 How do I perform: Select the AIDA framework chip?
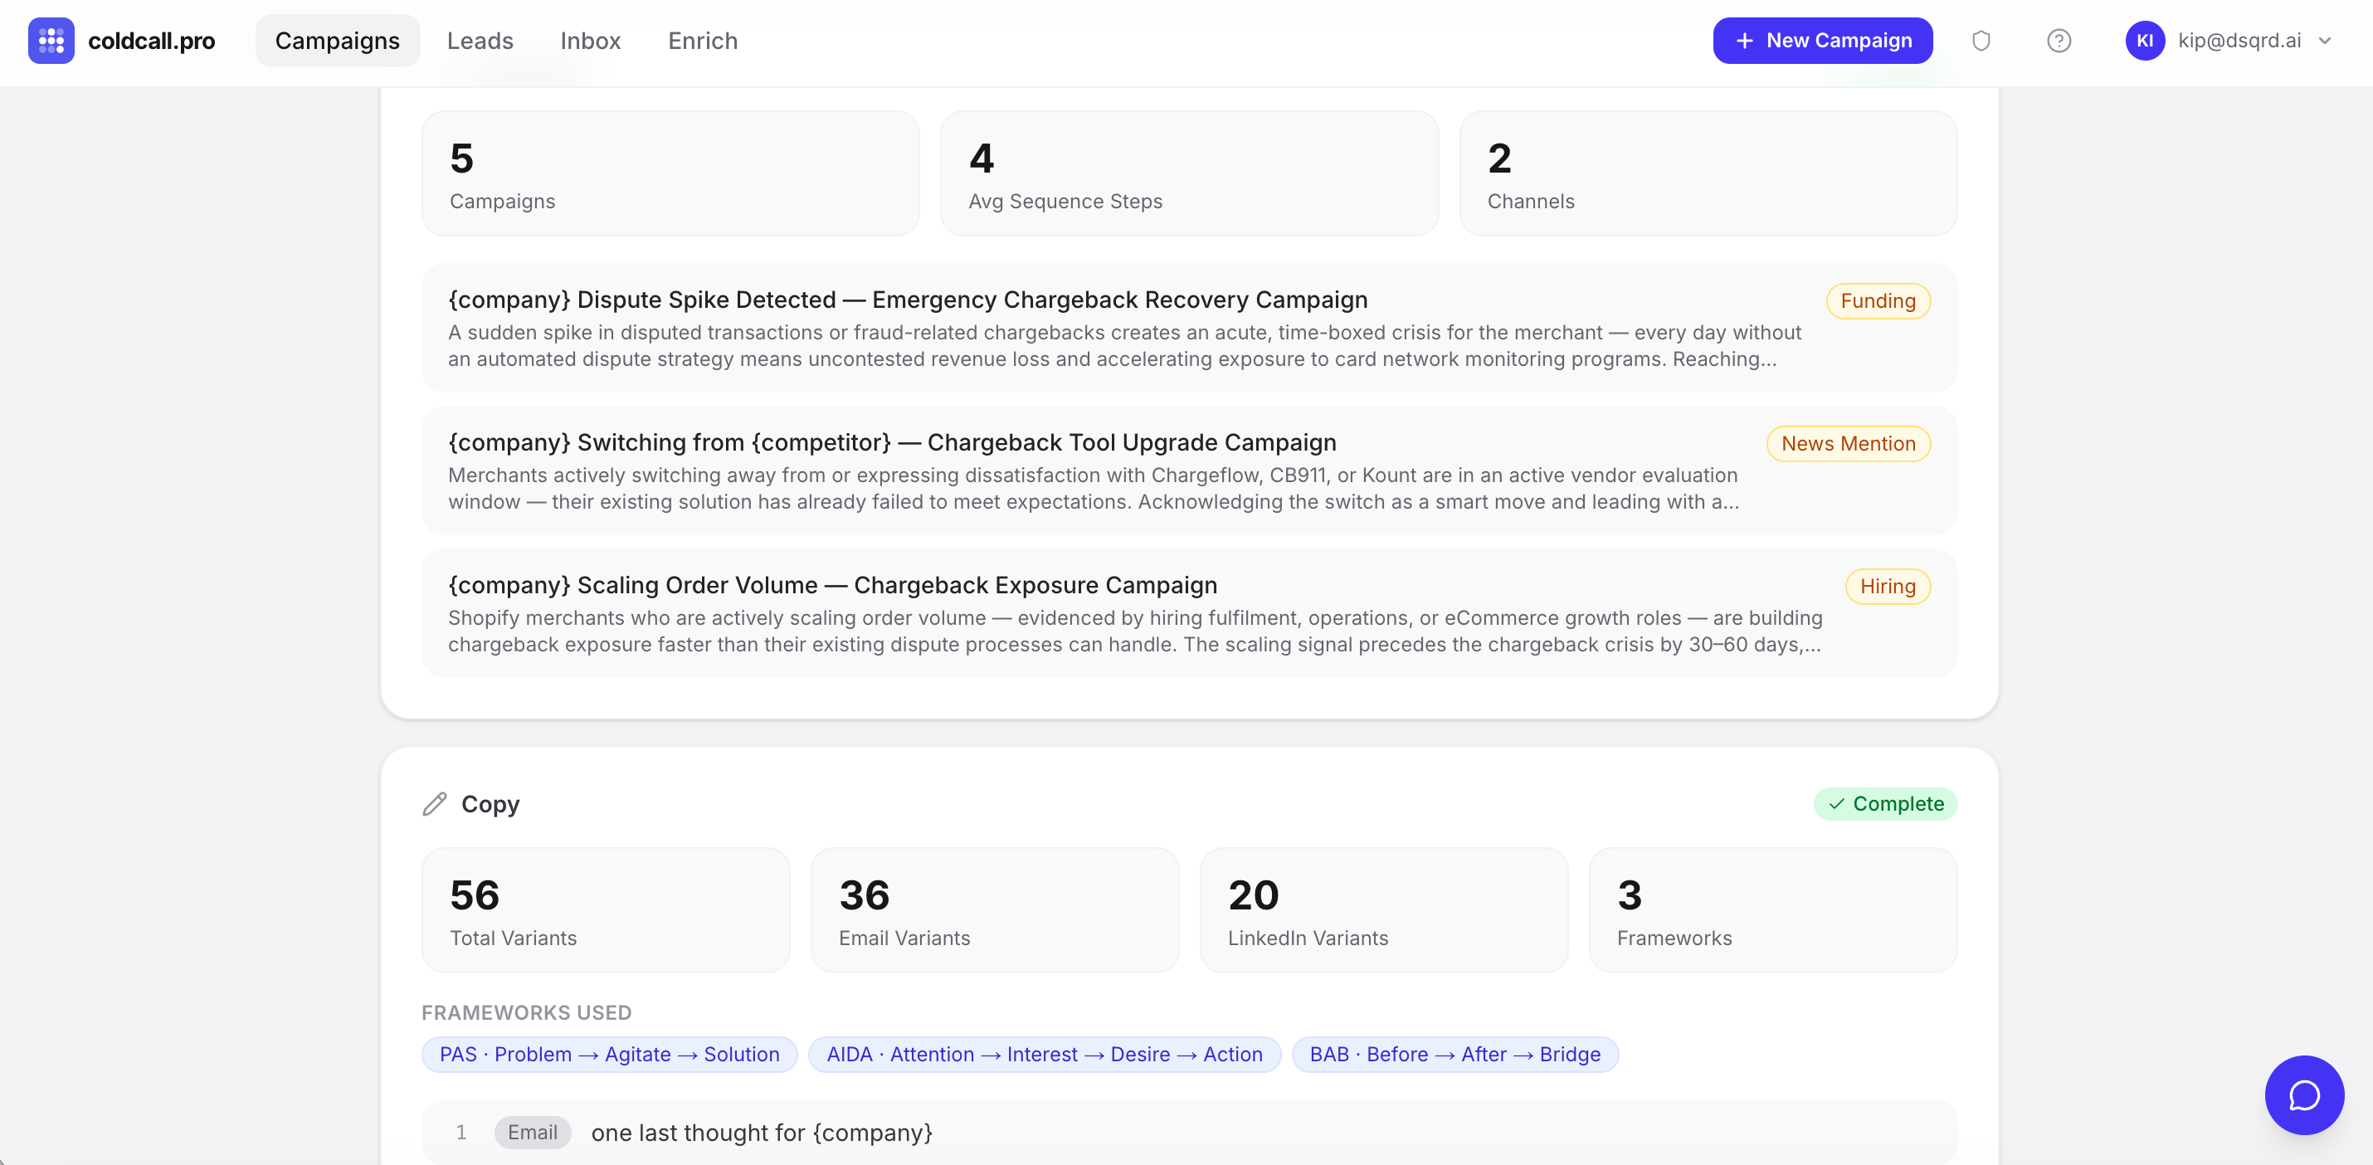(x=1044, y=1054)
